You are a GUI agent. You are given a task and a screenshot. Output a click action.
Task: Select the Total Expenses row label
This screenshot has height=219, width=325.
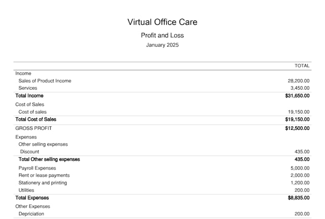click(32, 198)
